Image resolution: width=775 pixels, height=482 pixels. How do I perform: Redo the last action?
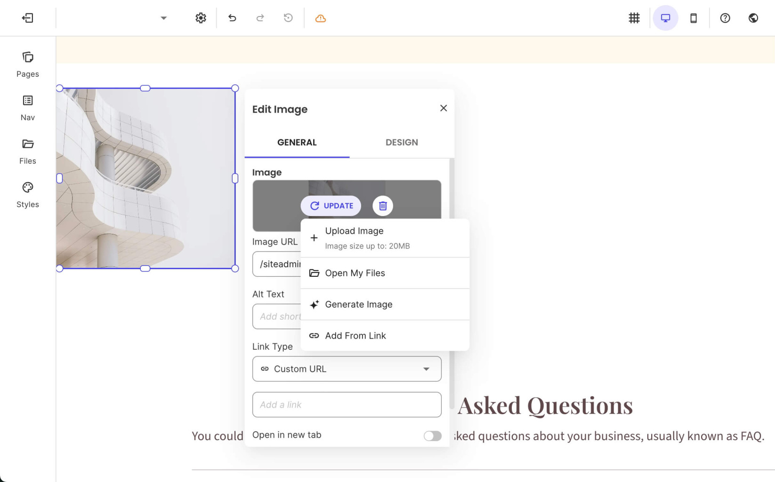(260, 18)
